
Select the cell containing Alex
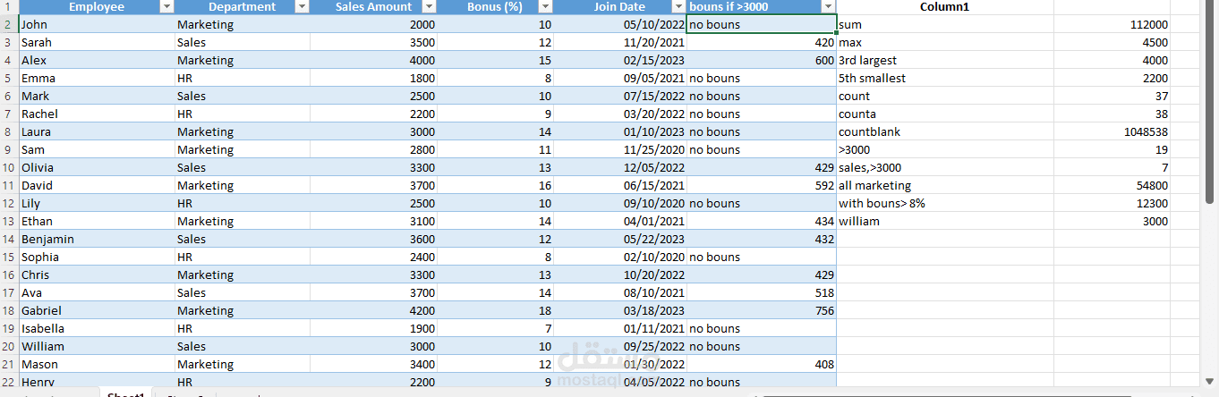[97, 60]
